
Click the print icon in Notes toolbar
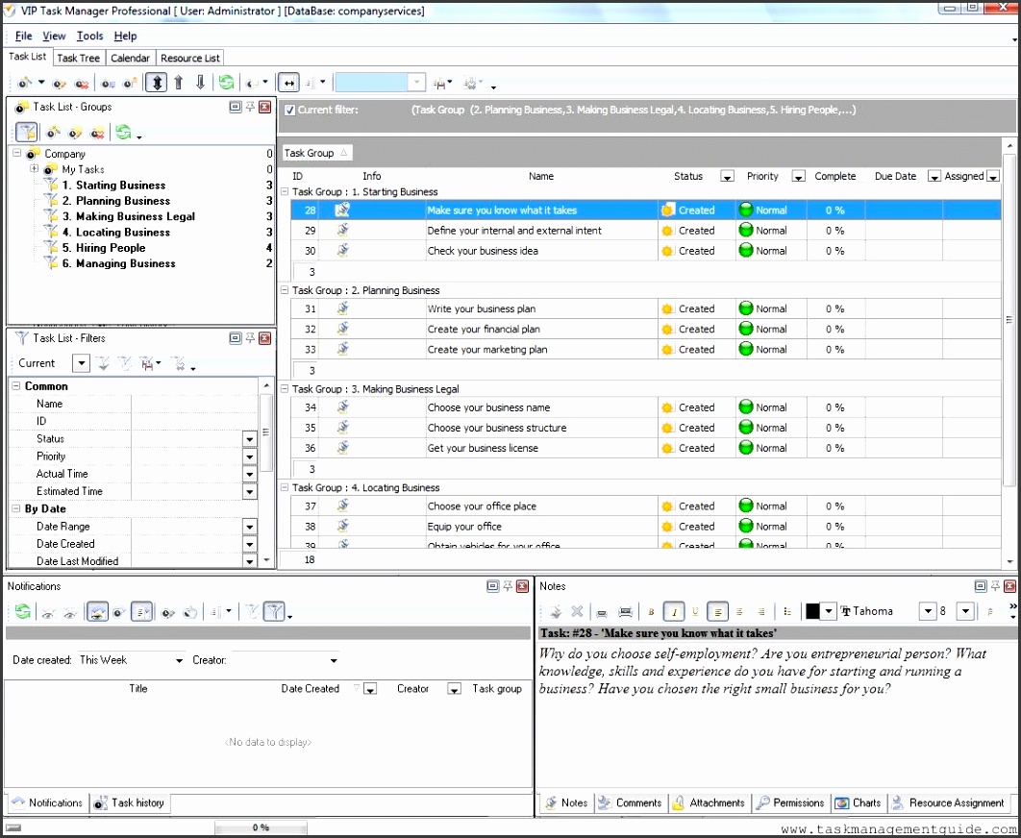tap(602, 612)
